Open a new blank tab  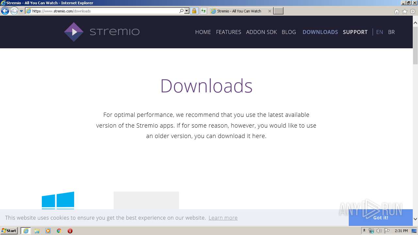pos(278,11)
